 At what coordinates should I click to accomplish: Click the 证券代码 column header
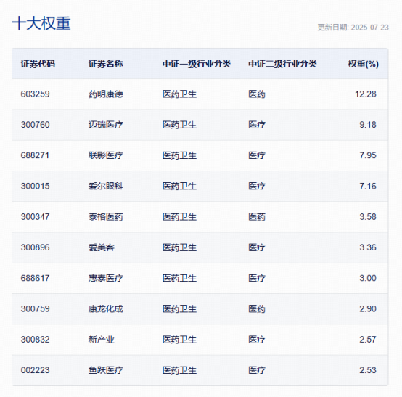coord(38,64)
